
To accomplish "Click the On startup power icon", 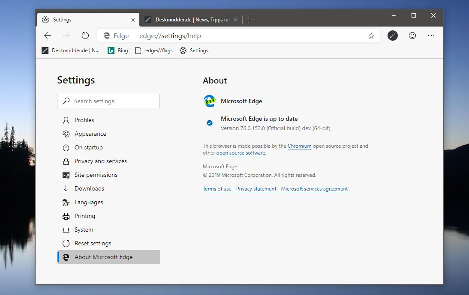I will coord(66,147).
